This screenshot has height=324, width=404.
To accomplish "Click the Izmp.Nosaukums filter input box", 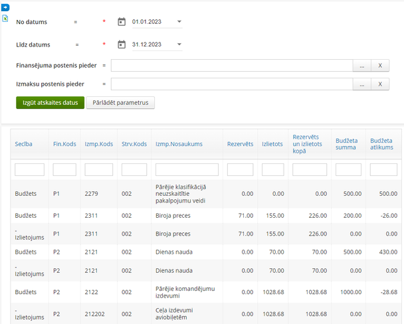I will [186, 170].
